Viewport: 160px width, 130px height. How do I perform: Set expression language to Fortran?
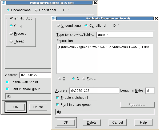tap(84, 79)
